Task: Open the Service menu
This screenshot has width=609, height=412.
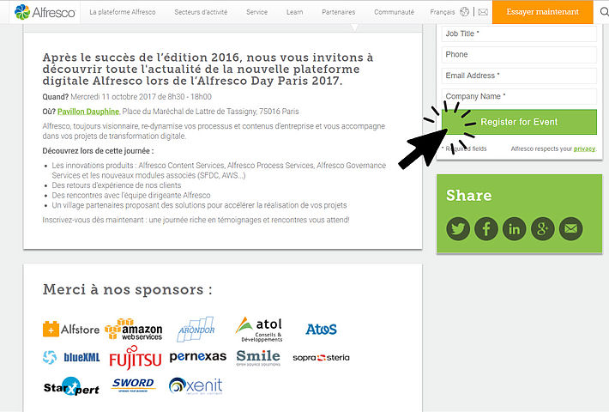Action: pos(256,12)
